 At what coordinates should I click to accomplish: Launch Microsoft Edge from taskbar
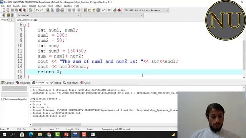pos(31,135)
